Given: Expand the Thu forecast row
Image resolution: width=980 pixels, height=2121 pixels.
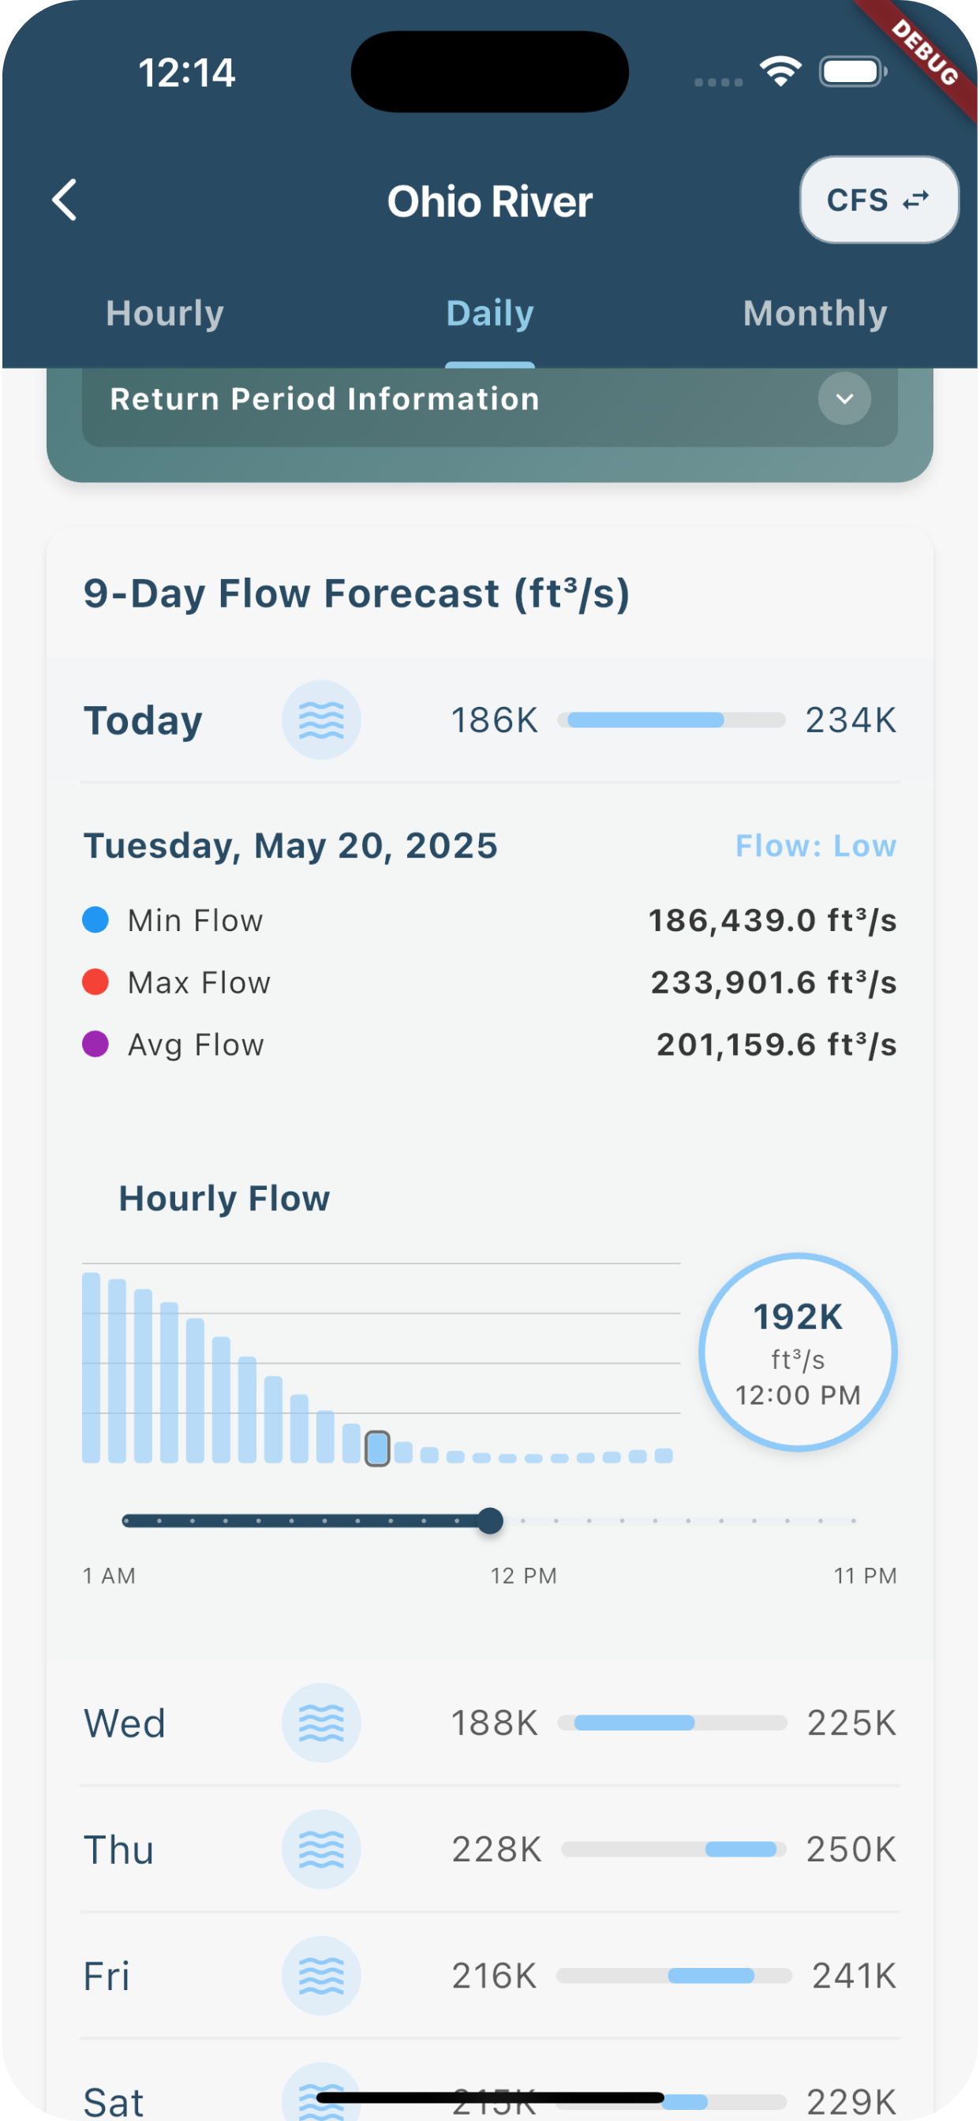Looking at the screenshot, I should tap(119, 1850).
